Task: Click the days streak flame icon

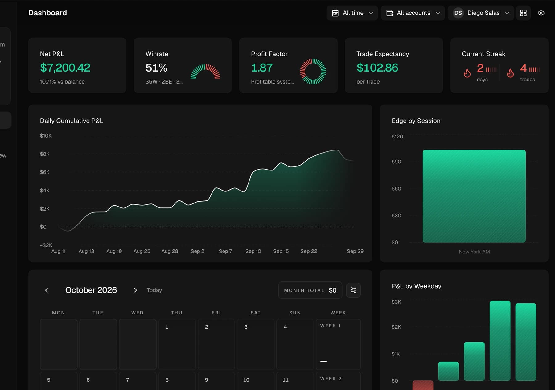Action: pyautogui.click(x=467, y=73)
